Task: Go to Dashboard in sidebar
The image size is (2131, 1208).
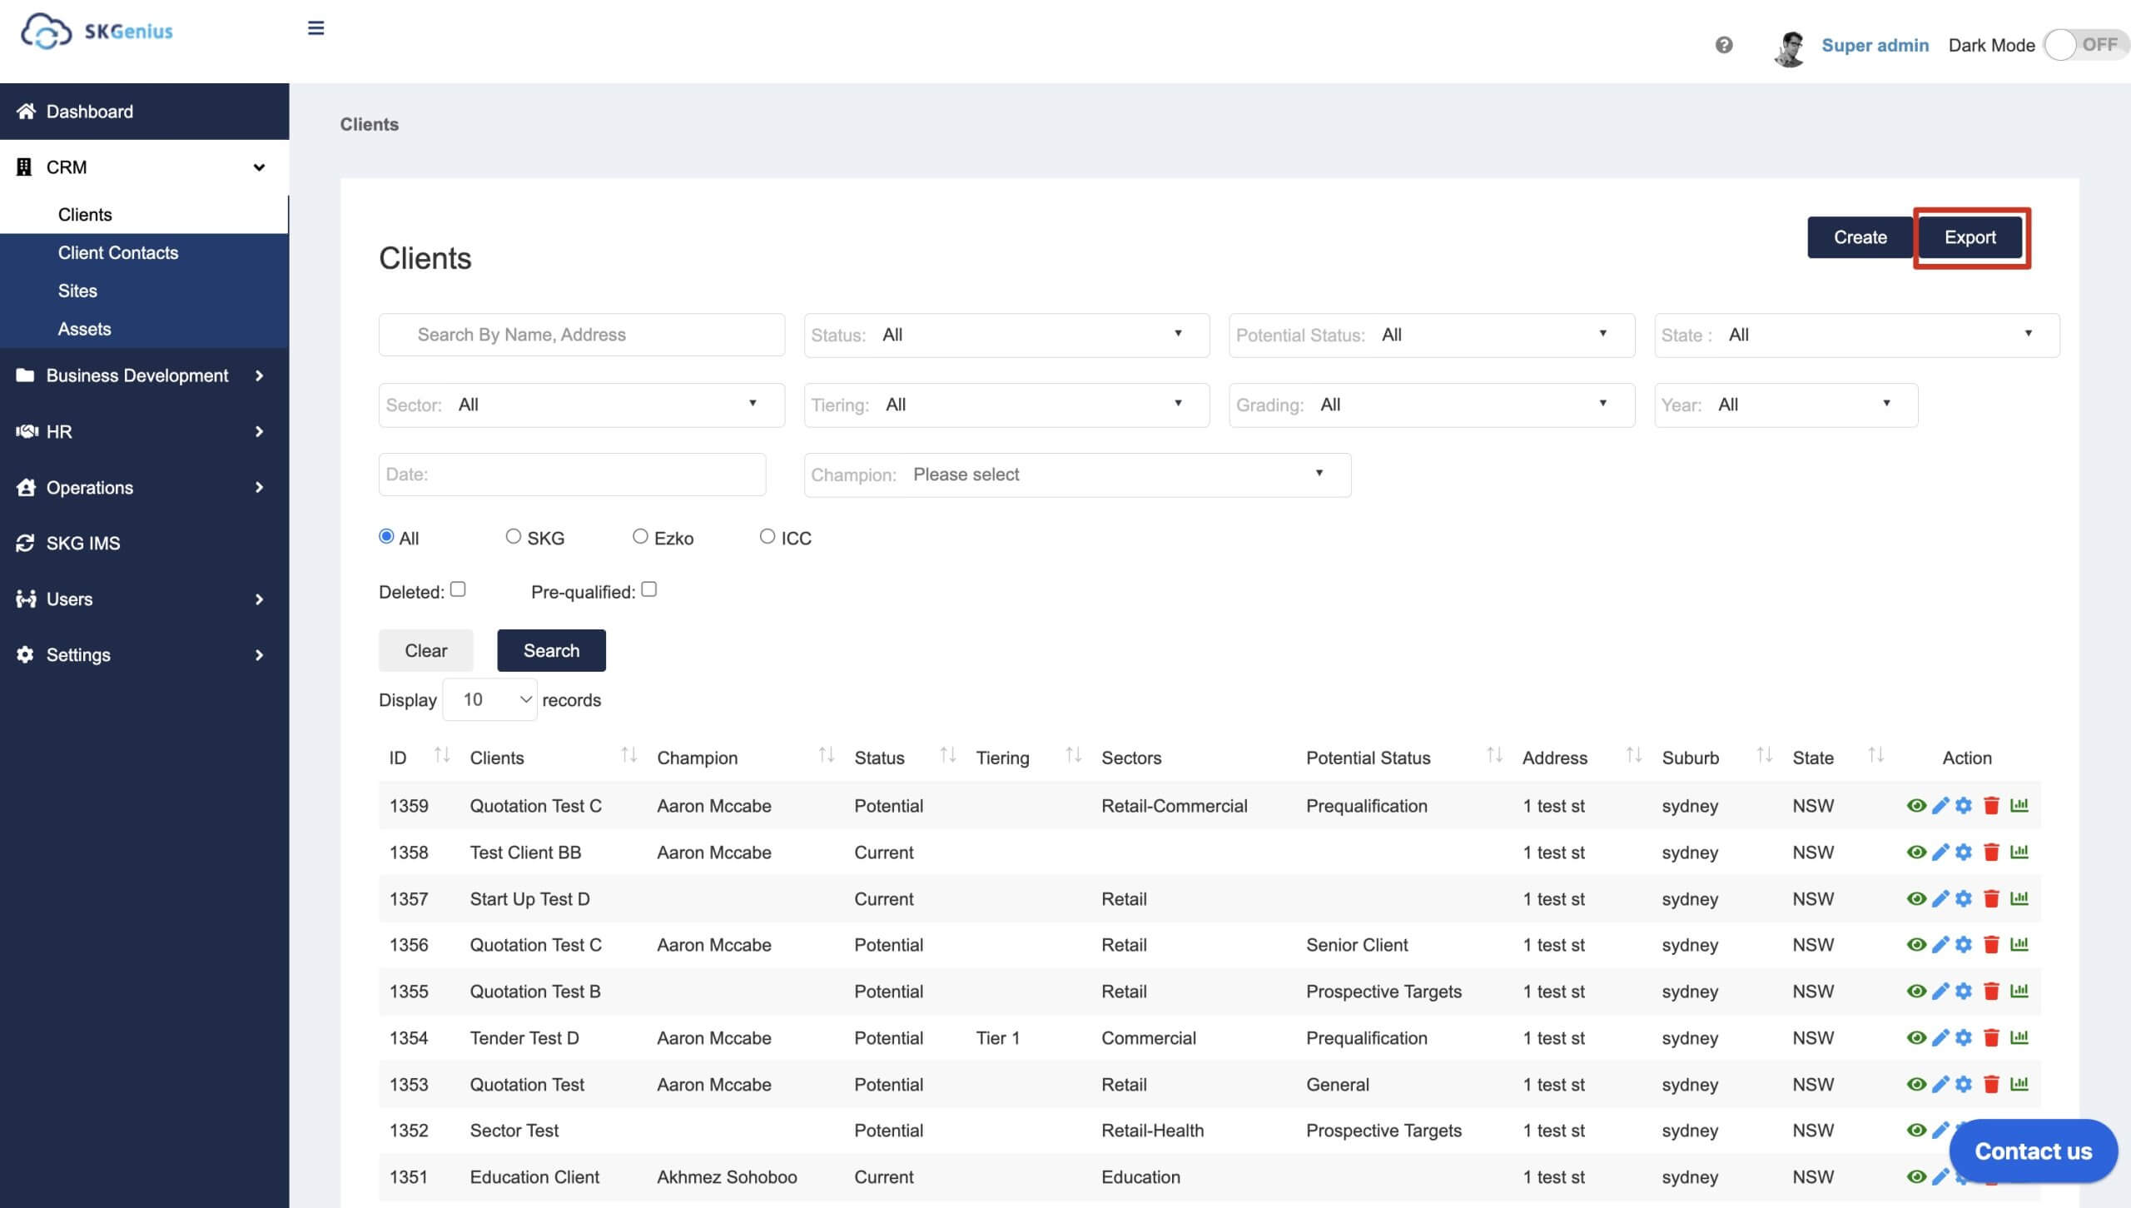Action: (x=144, y=112)
